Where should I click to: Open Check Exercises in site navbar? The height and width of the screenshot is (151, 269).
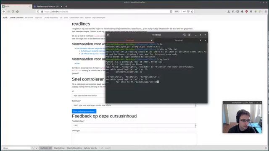pos(17,18)
